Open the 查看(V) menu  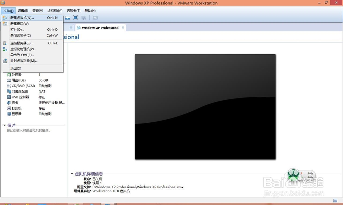pos(38,11)
